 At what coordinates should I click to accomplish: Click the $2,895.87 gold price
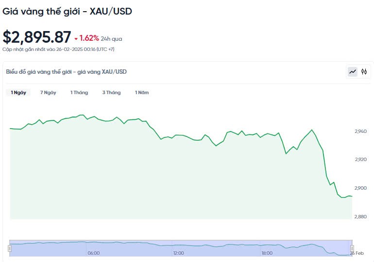(x=36, y=37)
